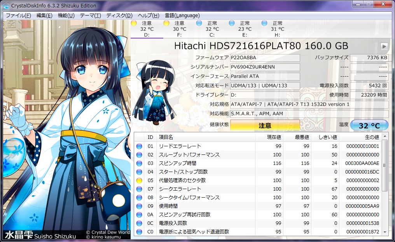Click the features field S.M.A.R.T., APM, AAM
This screenshot has height=242, width=395.
[x=309, y=114]
